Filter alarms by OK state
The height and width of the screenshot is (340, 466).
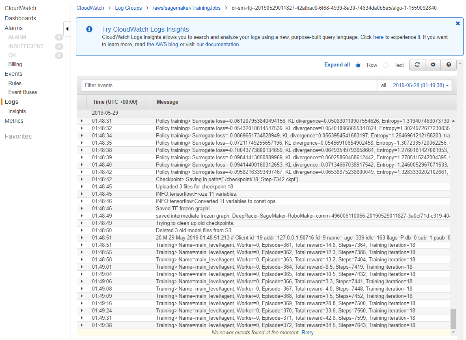(12, 55)
